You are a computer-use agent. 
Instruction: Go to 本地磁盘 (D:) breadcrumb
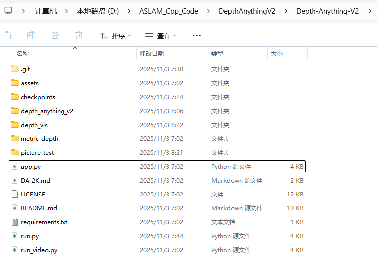coord(98,11)
